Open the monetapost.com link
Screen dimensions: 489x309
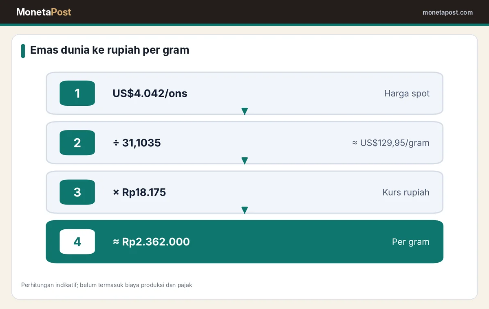click(x=447, y=12)
